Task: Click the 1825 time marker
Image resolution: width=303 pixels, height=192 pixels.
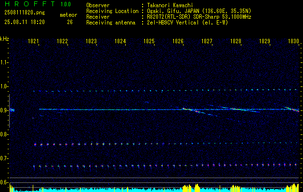Action: [149, 41]
